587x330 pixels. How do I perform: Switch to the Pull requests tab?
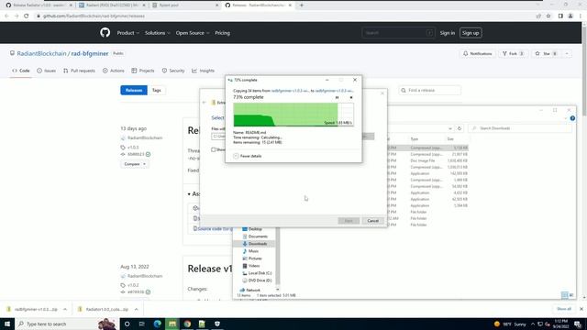pos(79,71)
